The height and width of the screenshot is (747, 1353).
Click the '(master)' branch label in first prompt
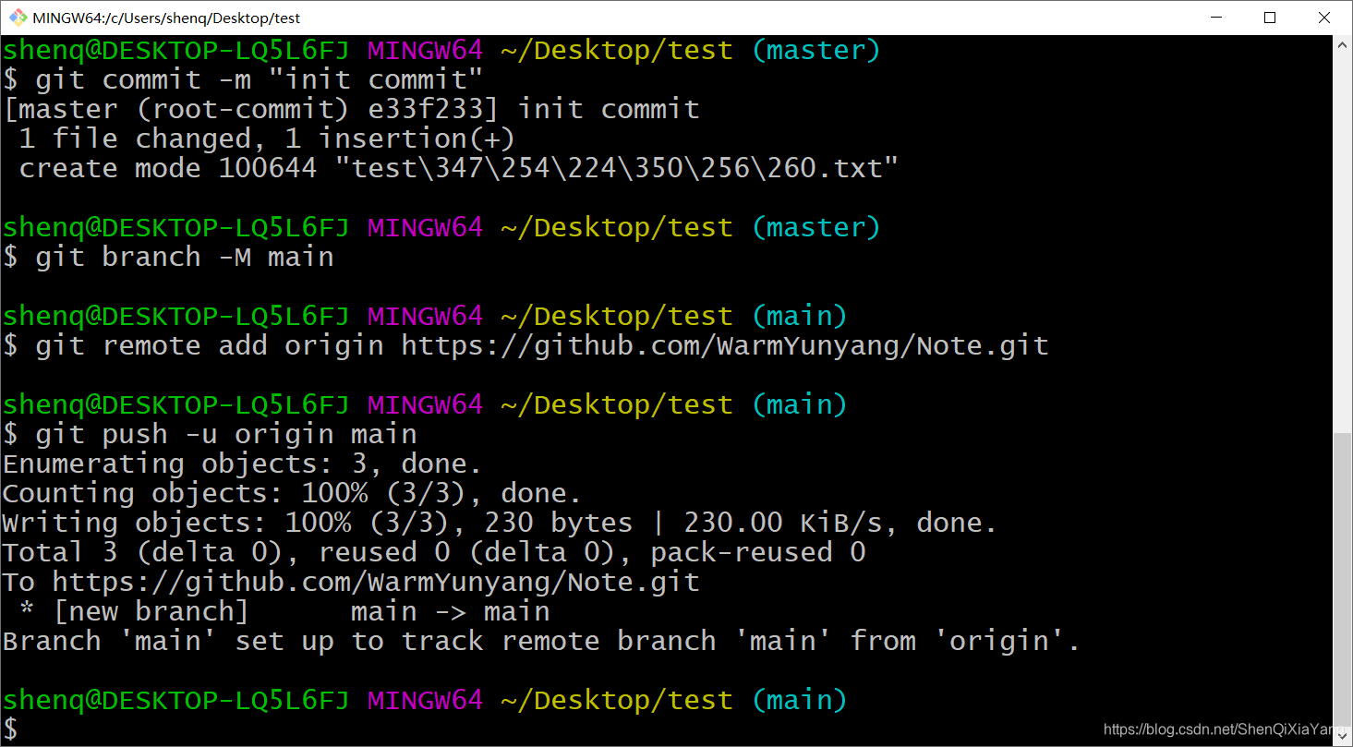coord(816,50)
